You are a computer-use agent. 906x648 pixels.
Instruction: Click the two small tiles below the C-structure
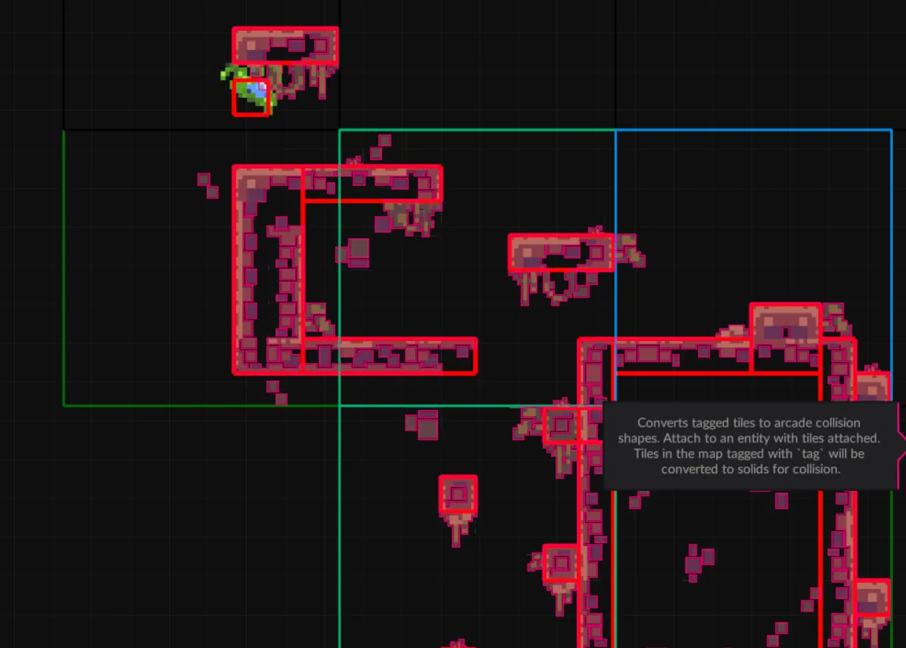point(276,392)
